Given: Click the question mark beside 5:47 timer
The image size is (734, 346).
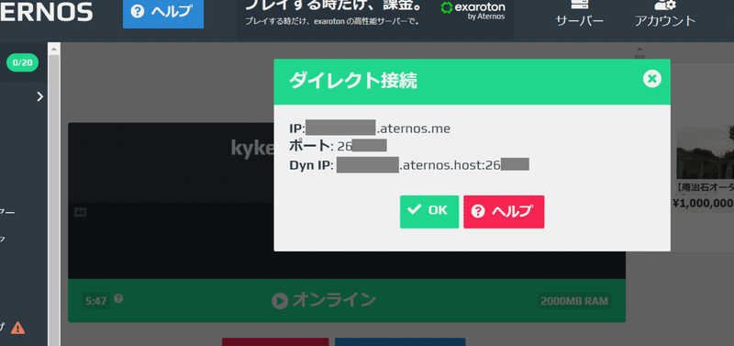Looking at the screenshot, I should [118, 298].
